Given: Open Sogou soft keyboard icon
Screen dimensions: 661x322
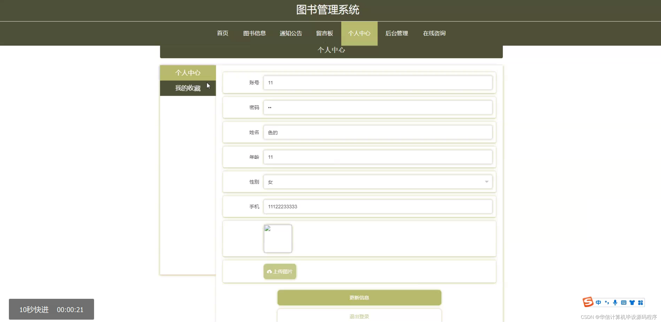Looking at the screenshot, I should [x=624, y=302].
